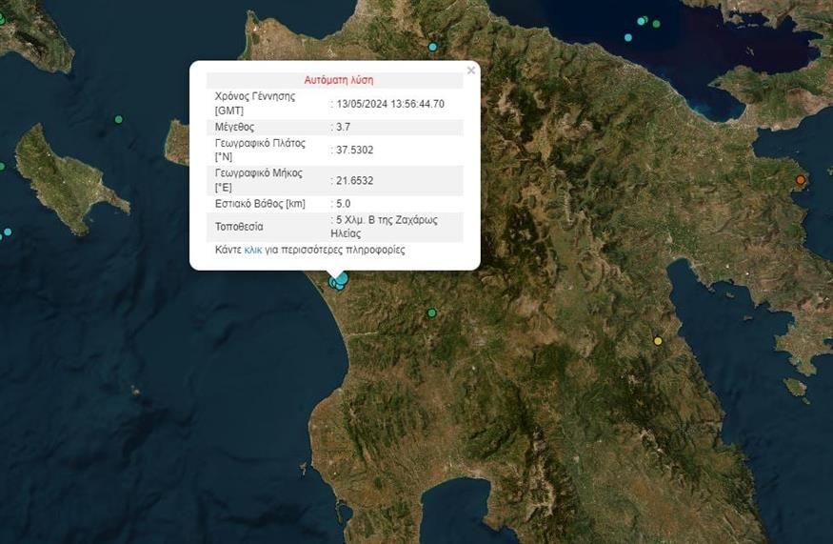Select the rightmost green marker in the northern gulf
833x544 pixels.
[x=656, y=24]
